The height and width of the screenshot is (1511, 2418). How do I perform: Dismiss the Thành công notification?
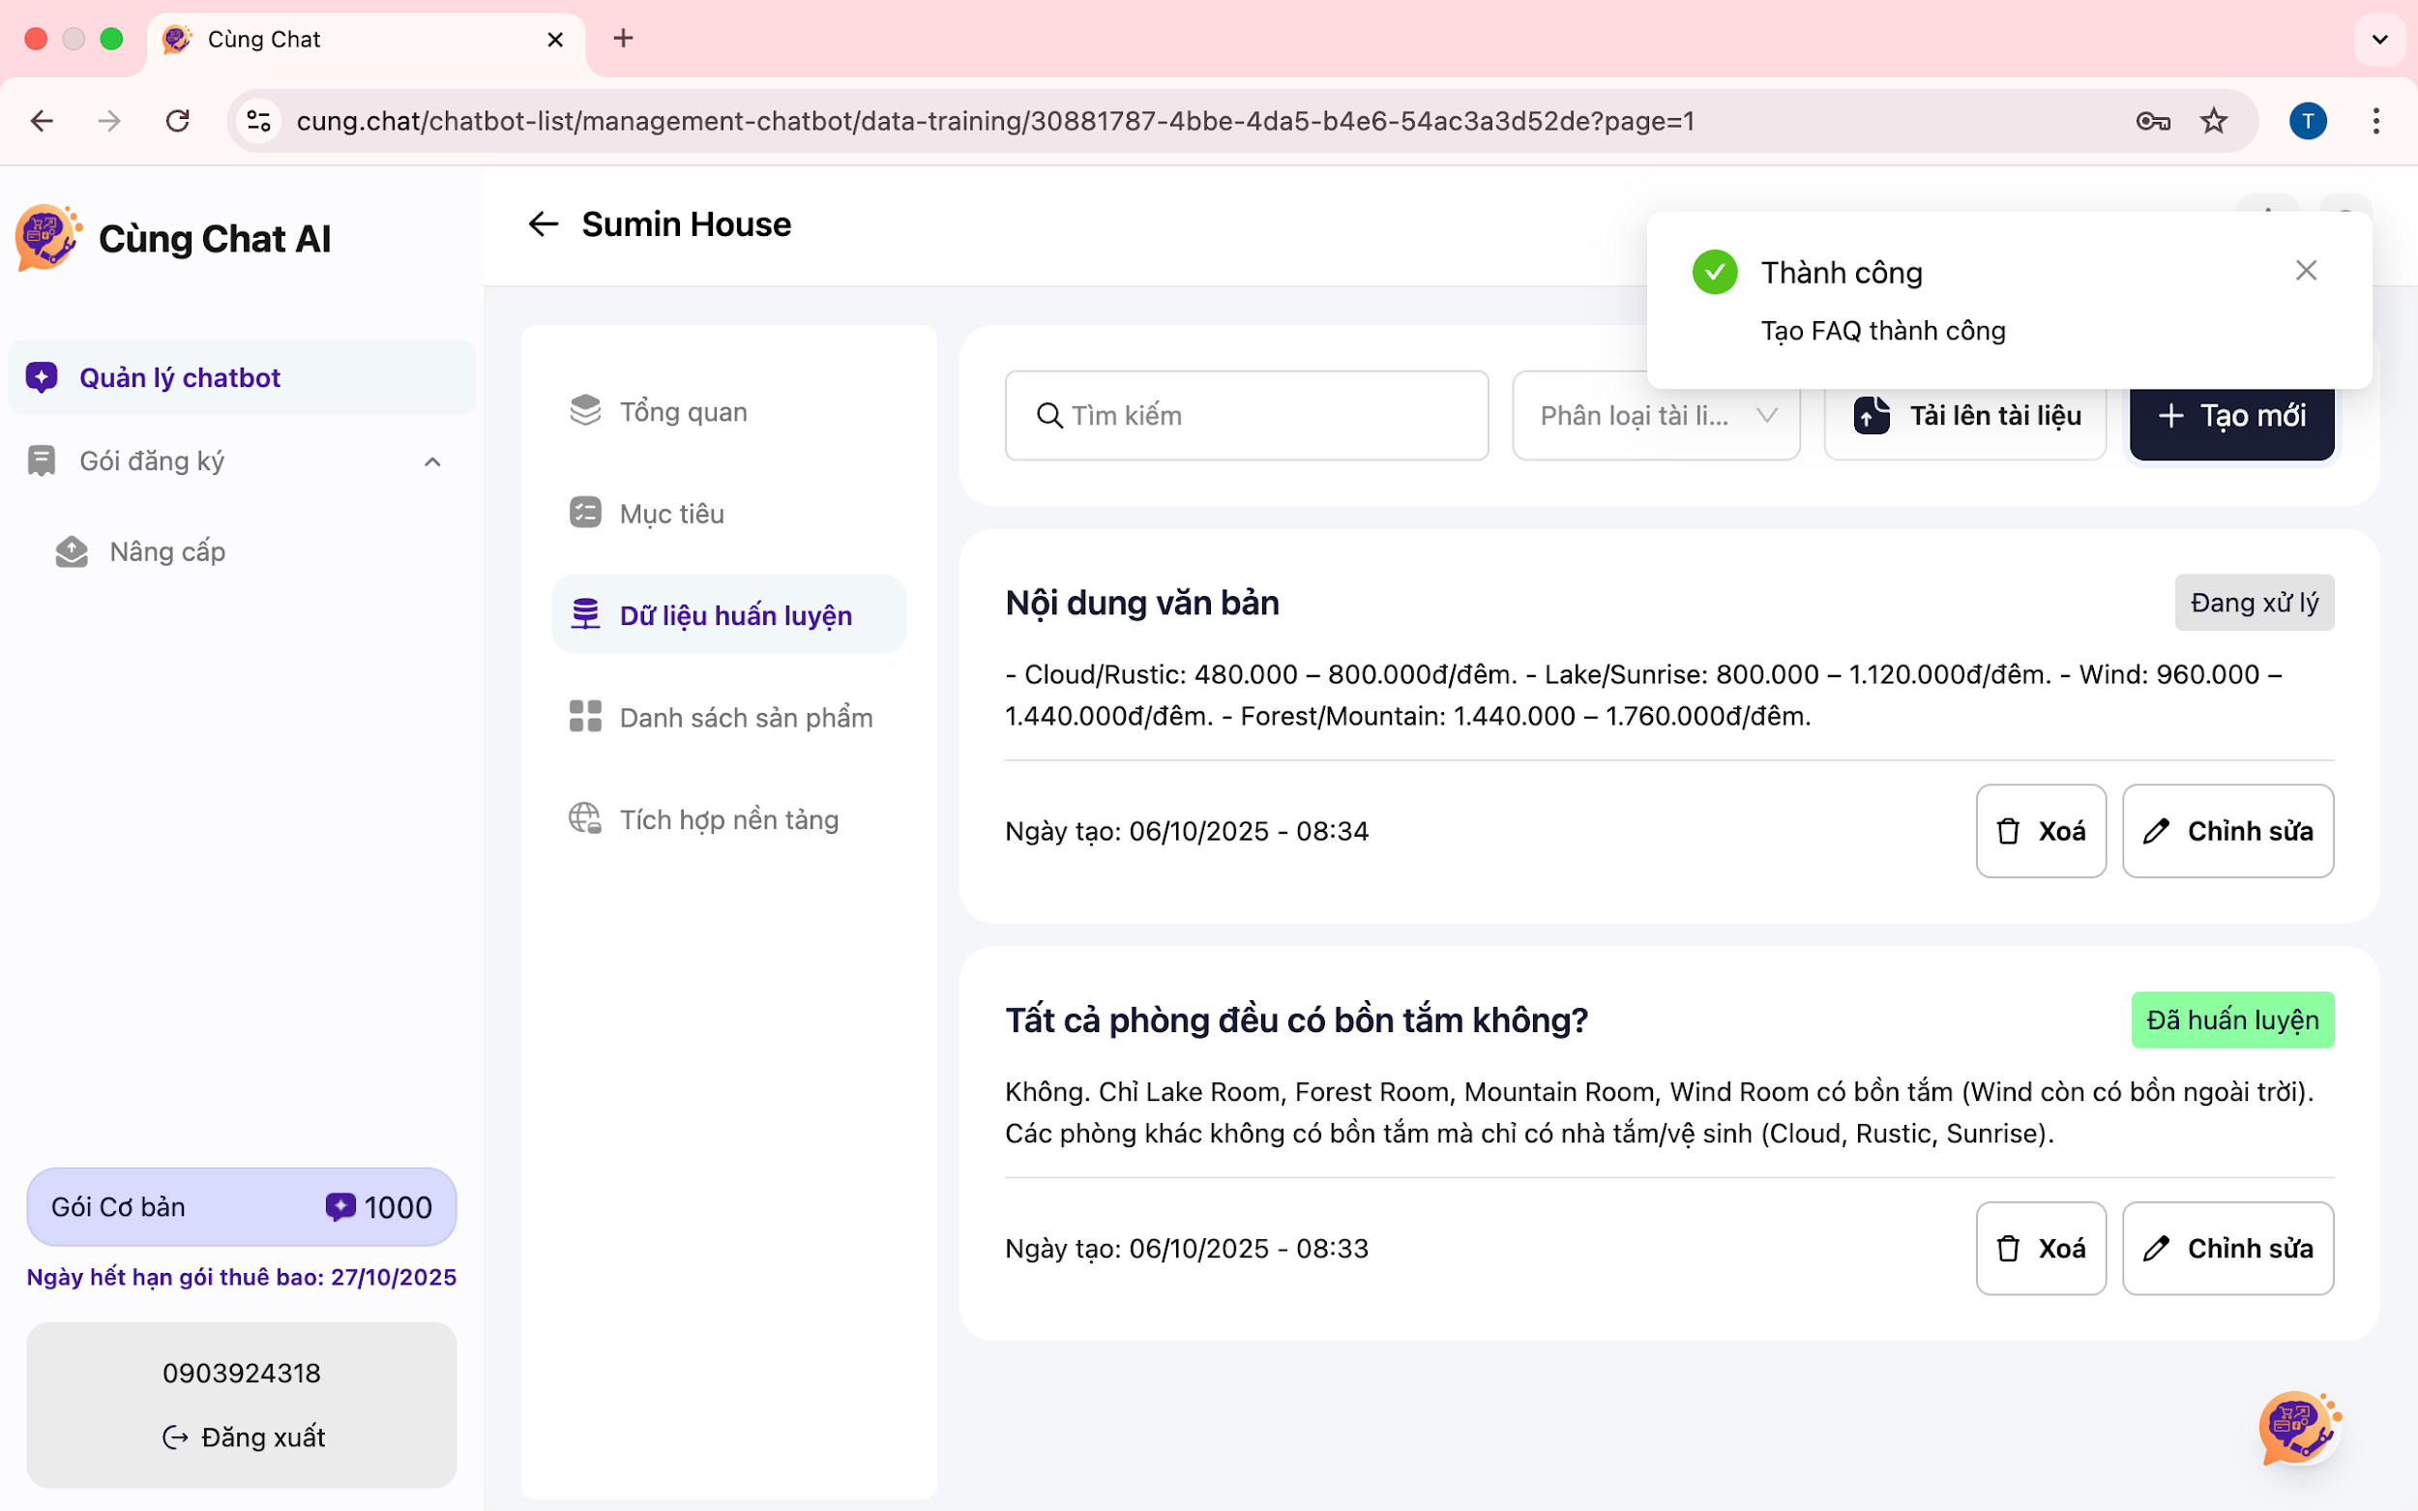tap(2305, 271)
